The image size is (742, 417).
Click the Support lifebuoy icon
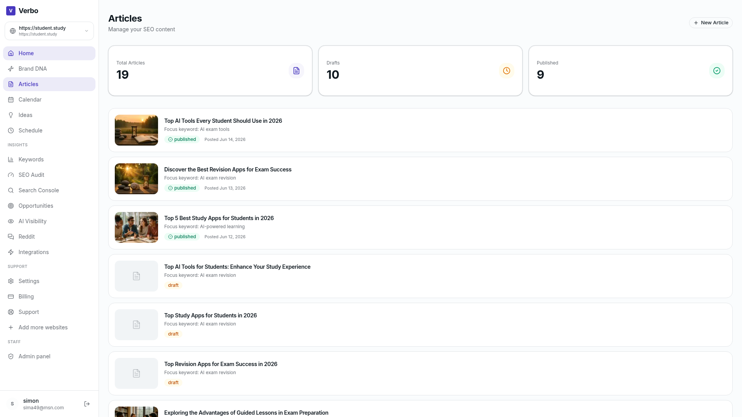pos(11,312)
